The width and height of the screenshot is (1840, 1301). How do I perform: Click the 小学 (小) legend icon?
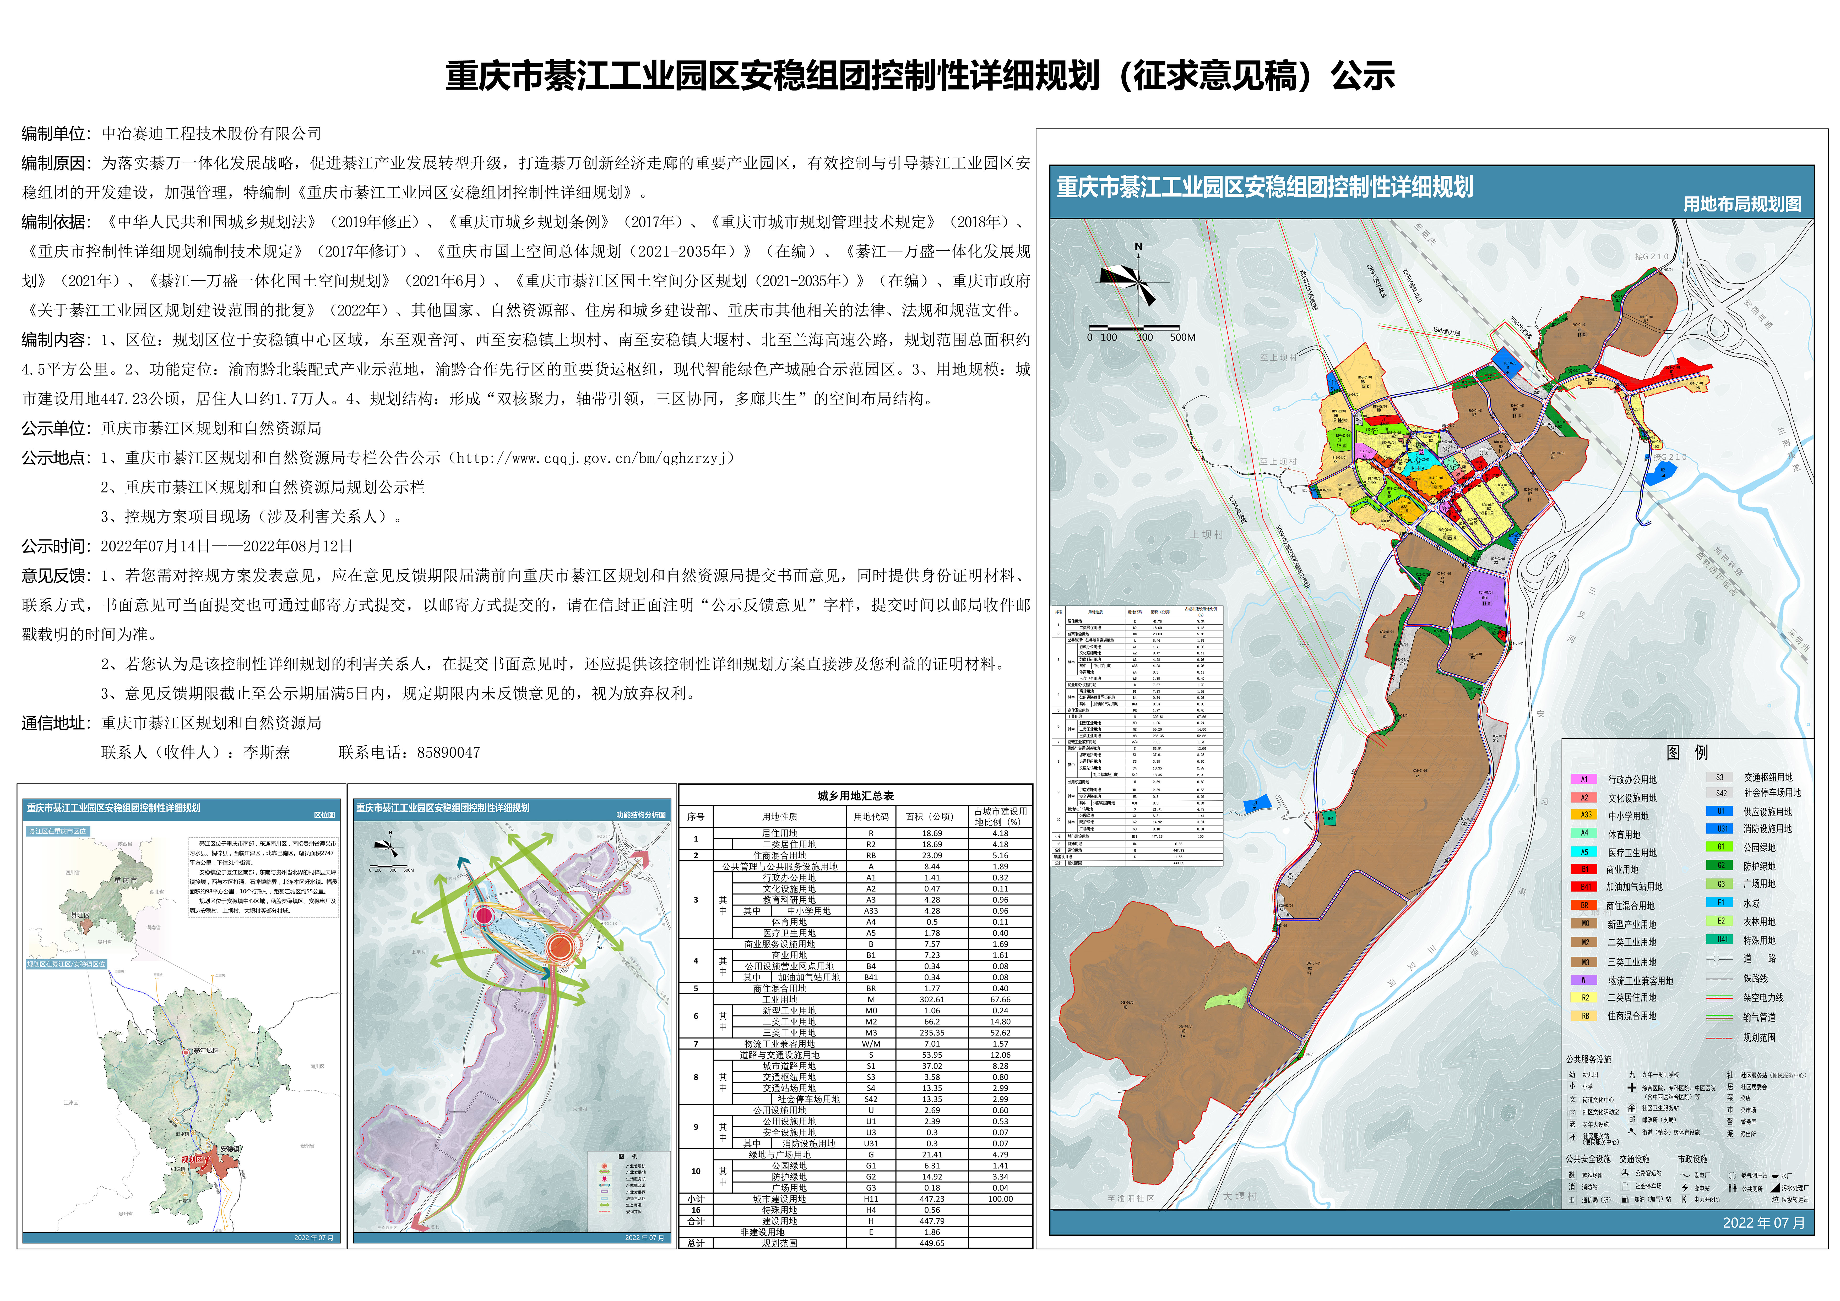pyautogui.click(x=1572, y=1086)
